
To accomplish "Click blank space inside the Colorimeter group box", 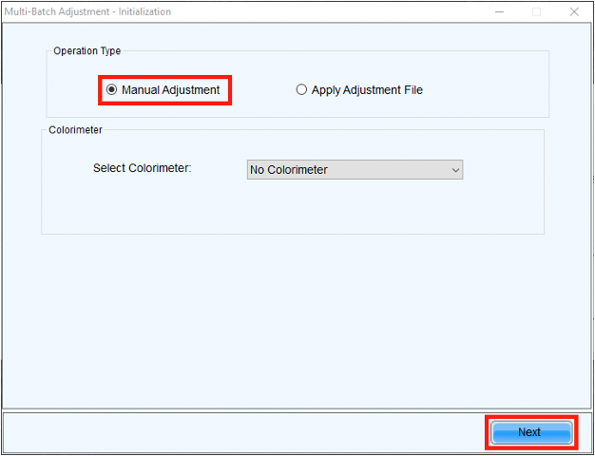I will click(x=285, y=209).
